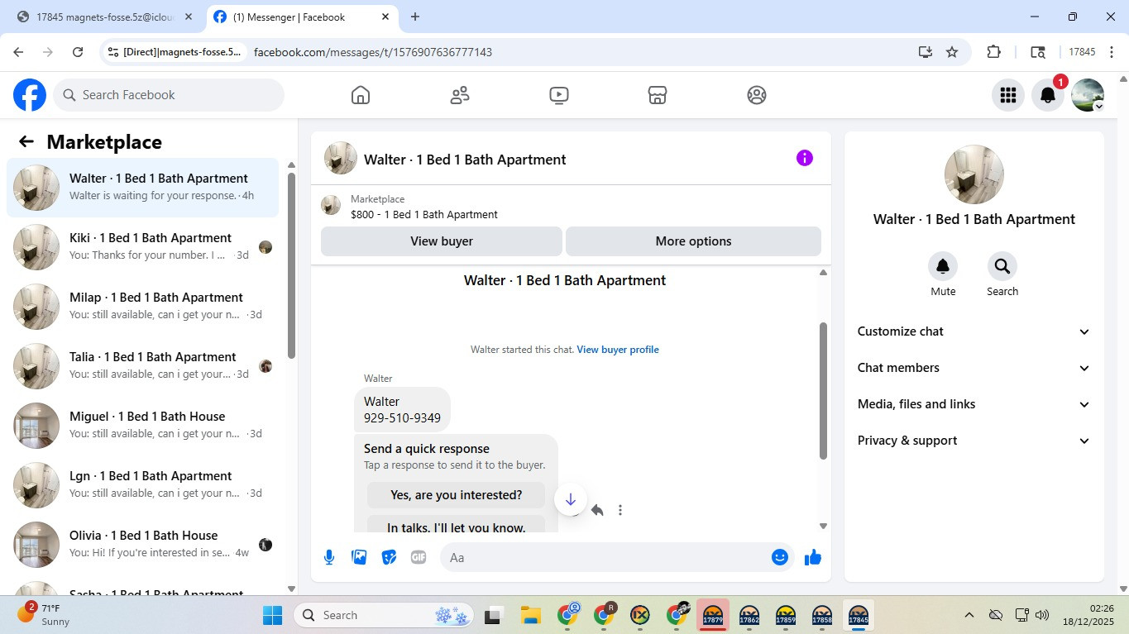The height and width of the screenshot is (634, 1129).
Task: Record a voice clip with microphone icon
Action: (x=329, y=557)
